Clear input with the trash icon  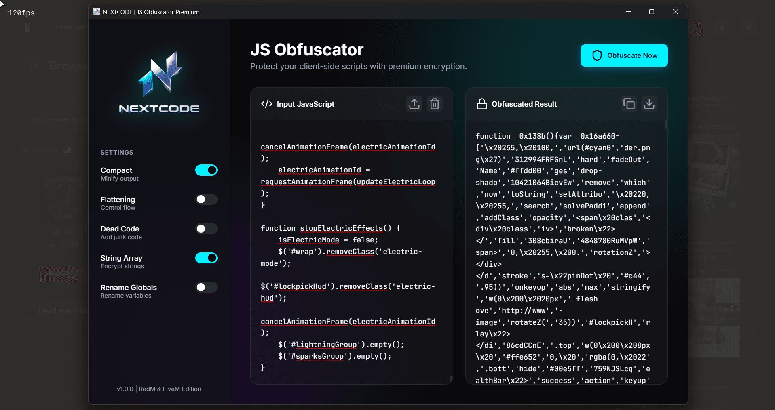(x=434, y=104)
